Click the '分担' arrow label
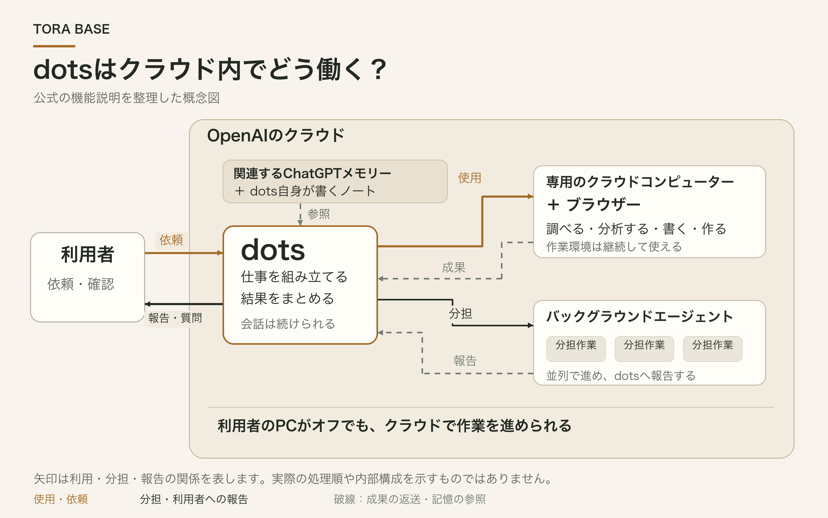The image size is (828, 518). coord(461,313)
